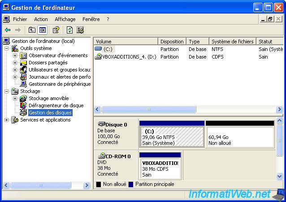The height and width of the screenshot is (202, 286).
Task: Expand Dossiers partagés node
Action: pyautogui.click(x=15, y=63)
